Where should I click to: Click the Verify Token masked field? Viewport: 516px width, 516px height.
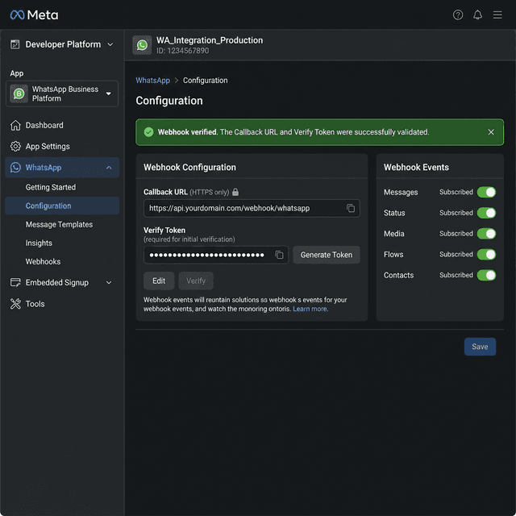(x=216, y=255)
